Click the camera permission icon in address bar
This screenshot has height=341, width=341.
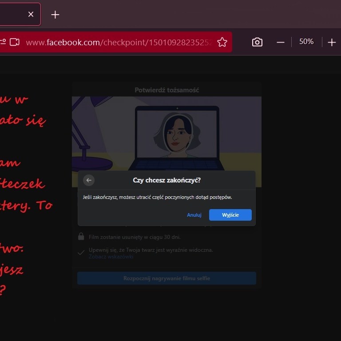click(x=15, y=42)
